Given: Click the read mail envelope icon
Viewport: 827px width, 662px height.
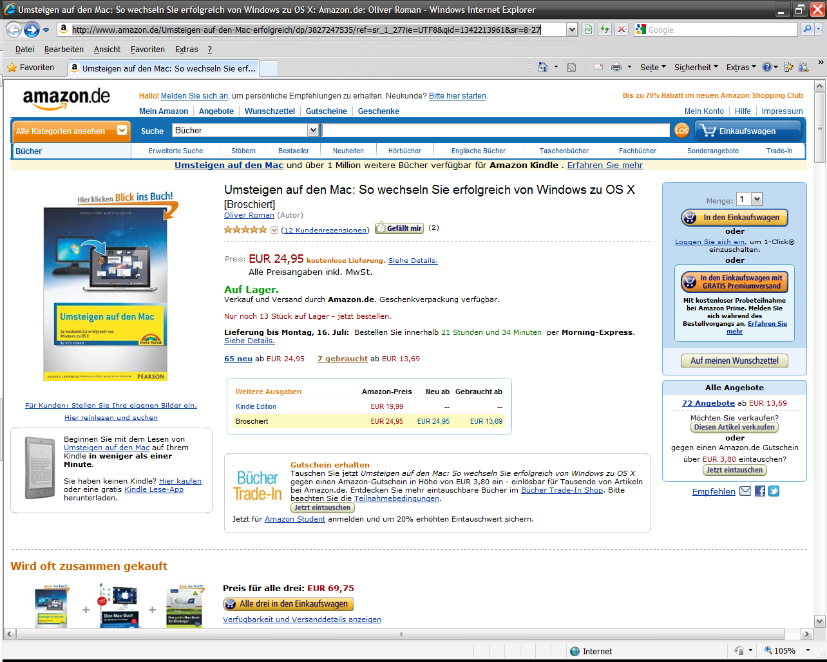Looking at the screenshot, I should point(598,67).
